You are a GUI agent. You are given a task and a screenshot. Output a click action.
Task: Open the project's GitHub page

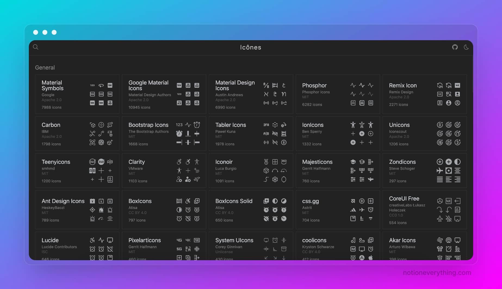tap(455, 47)
